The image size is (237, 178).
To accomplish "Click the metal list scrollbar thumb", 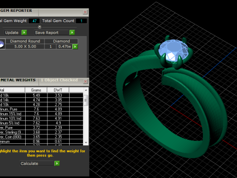I will point(86,100).
